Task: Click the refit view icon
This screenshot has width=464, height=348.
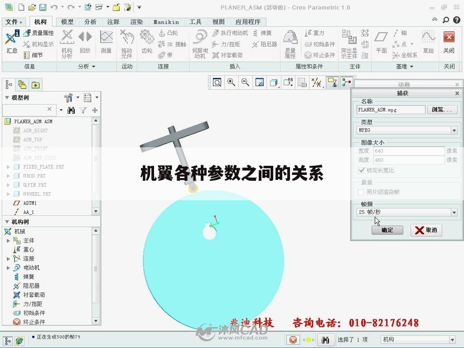Action: pyautogui.click(x=217, y=82)
